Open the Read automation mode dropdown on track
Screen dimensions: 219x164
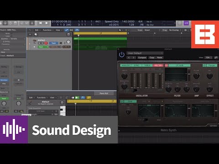43,47
